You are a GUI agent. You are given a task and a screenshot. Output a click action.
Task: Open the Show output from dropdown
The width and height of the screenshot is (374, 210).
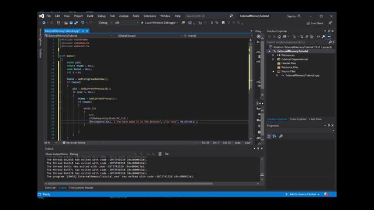103,154
